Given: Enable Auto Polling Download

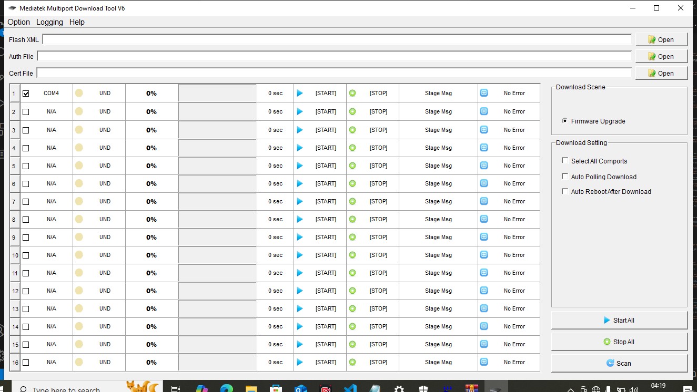Looking at the screenshot, I should coord(565,177).
